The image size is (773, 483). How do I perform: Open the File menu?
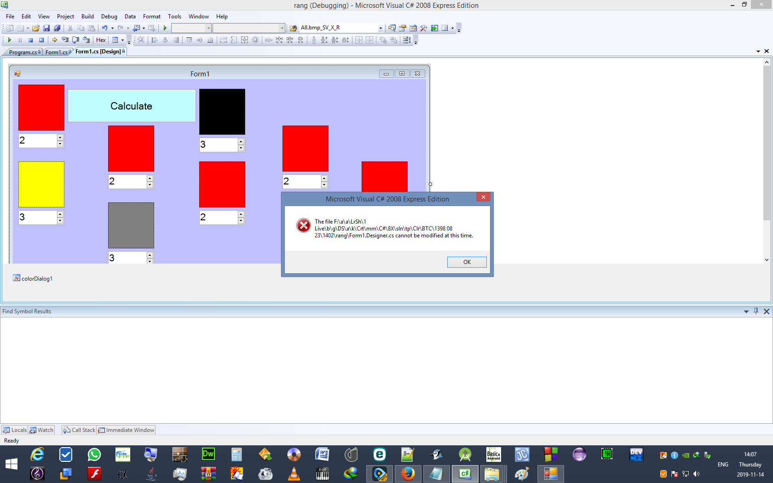(x=10, y=17)
